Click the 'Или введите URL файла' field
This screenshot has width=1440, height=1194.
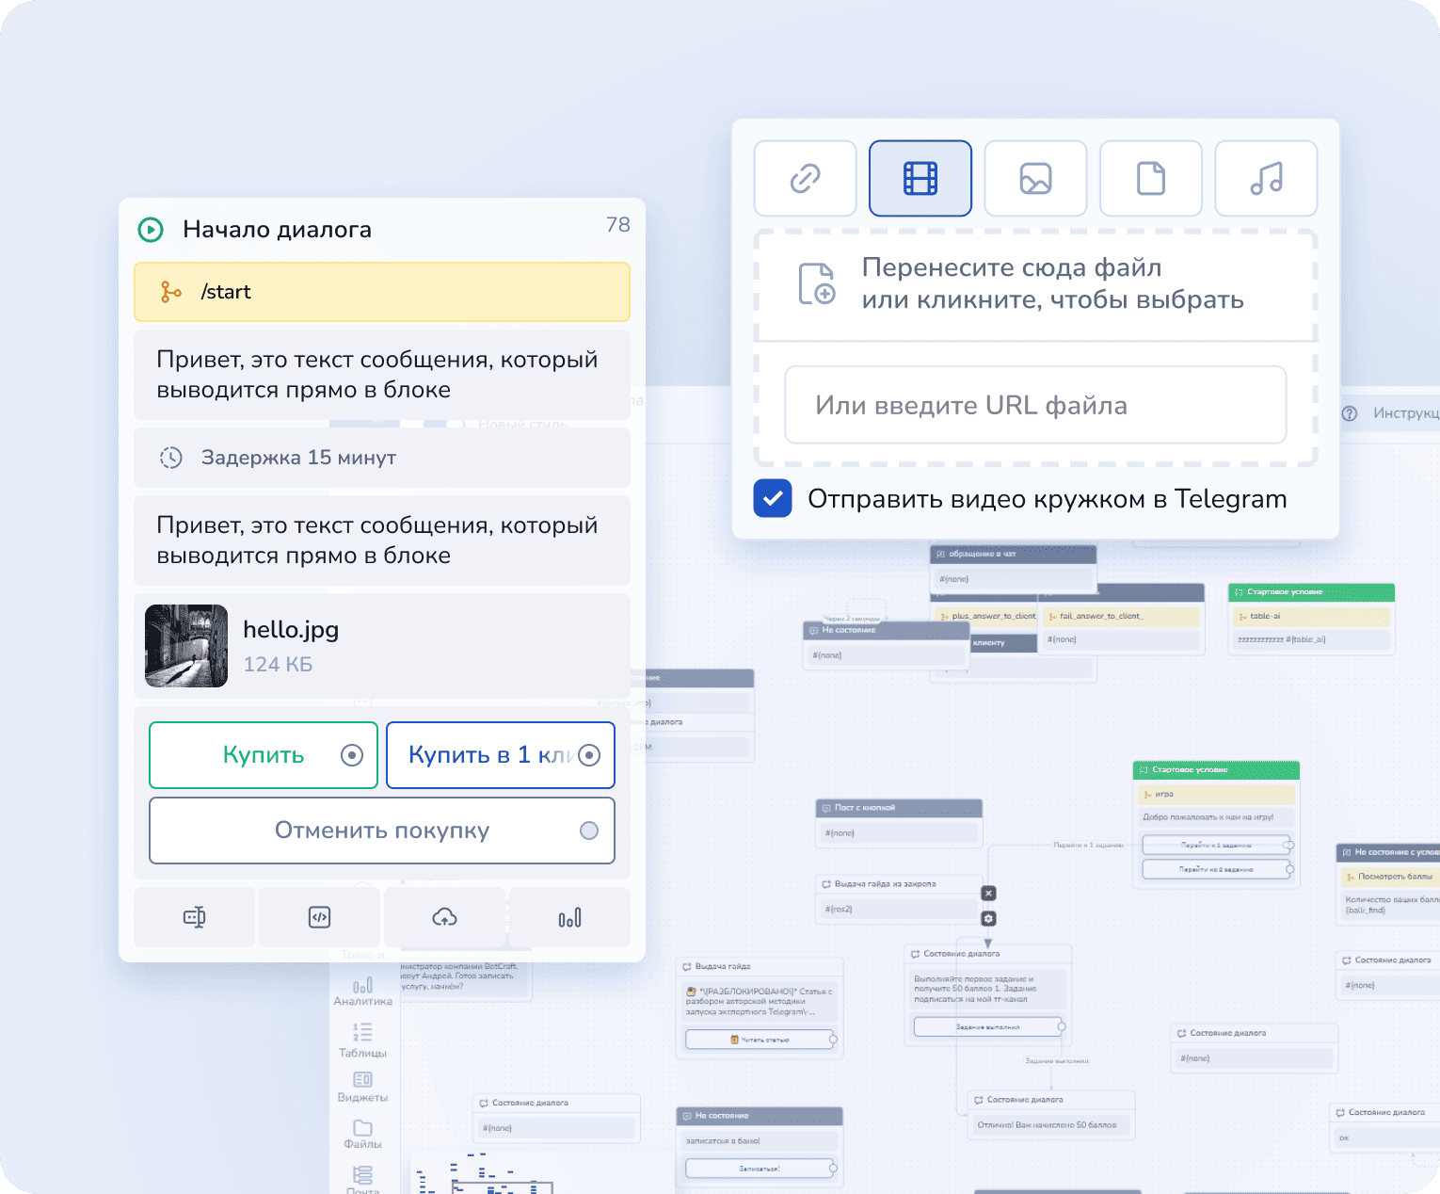click(x=1035, y=405)
